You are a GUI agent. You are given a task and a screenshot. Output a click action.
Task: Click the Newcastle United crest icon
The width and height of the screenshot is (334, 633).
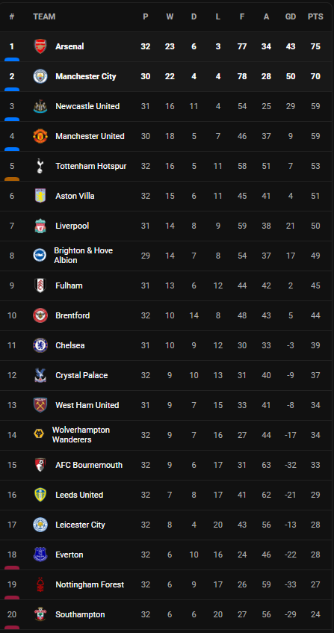(40, 106)
